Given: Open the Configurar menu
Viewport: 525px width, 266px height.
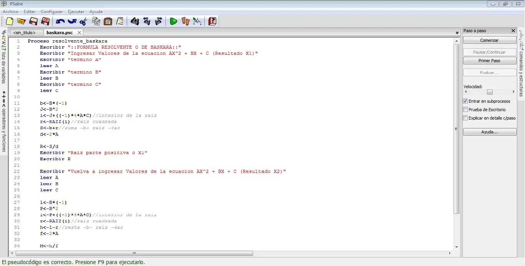Looking at the screenshot, I should (52, 11).
